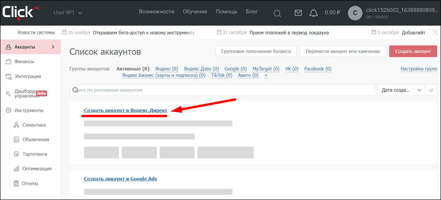Add a new account group with plus
The width and height of the screenshot is (441, 200).
coord(266,75)
